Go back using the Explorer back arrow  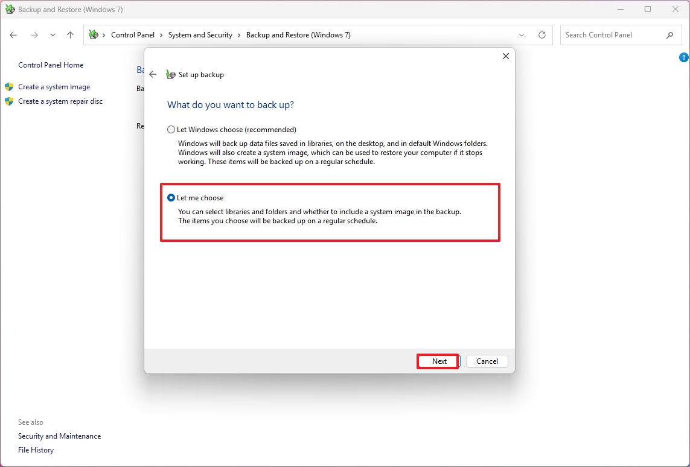click(x=13, y=35)
